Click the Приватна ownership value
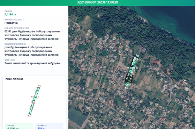This screenshot has height=129, width=195. [11, 23]
